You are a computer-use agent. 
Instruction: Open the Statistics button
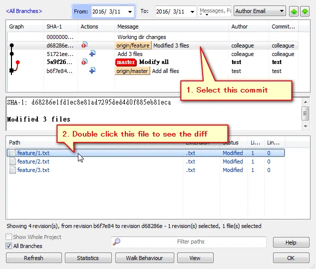88,258
